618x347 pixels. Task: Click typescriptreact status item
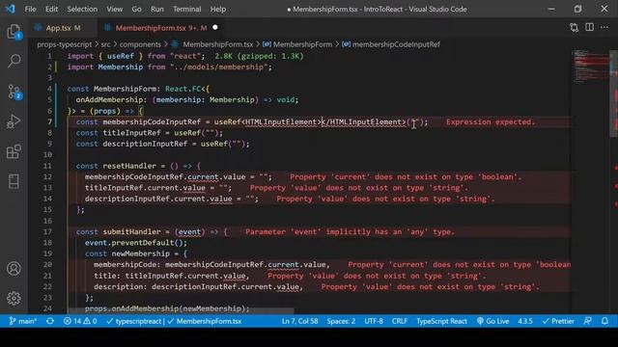pyautogui.click(x=134, y=321)
